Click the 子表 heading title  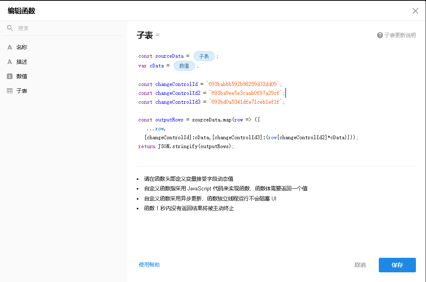click(x=145, y=36)
